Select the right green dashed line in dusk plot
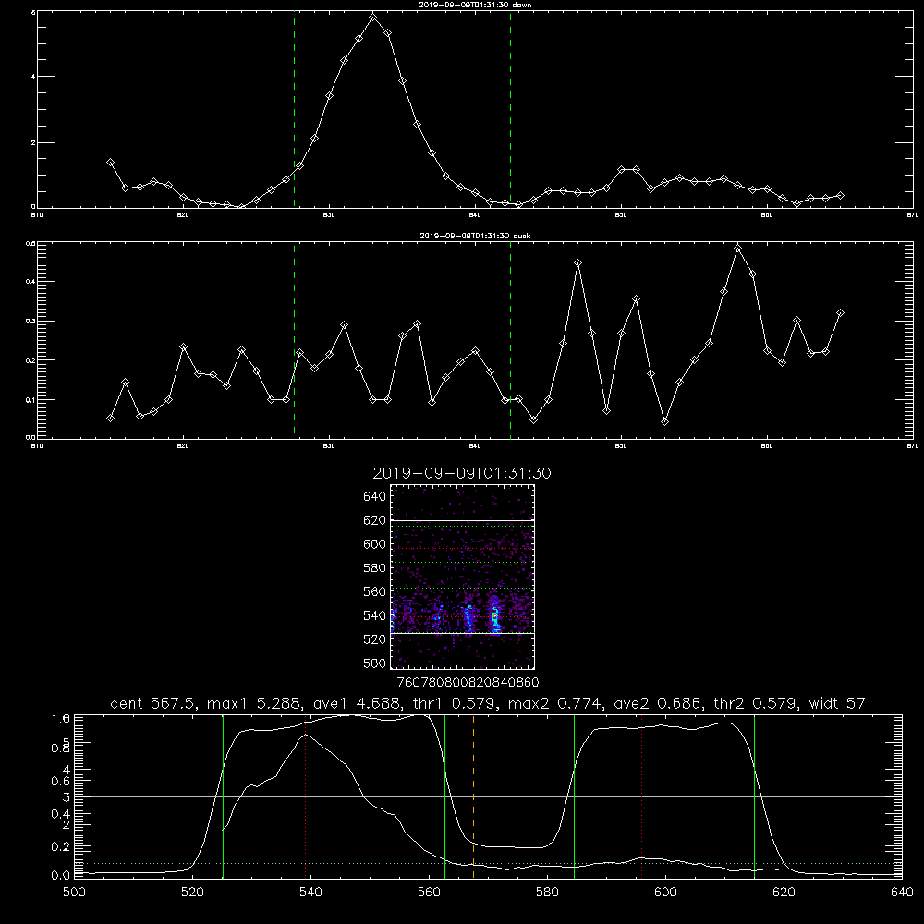This screenshot has height=924, width=924. tap(510, 340)
